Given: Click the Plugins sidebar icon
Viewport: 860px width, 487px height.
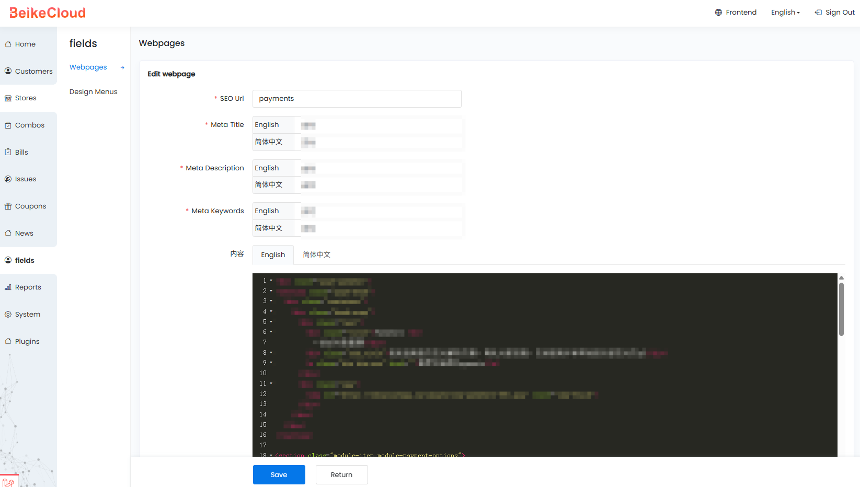Looking at the screenshot, I should pos(8,341).
